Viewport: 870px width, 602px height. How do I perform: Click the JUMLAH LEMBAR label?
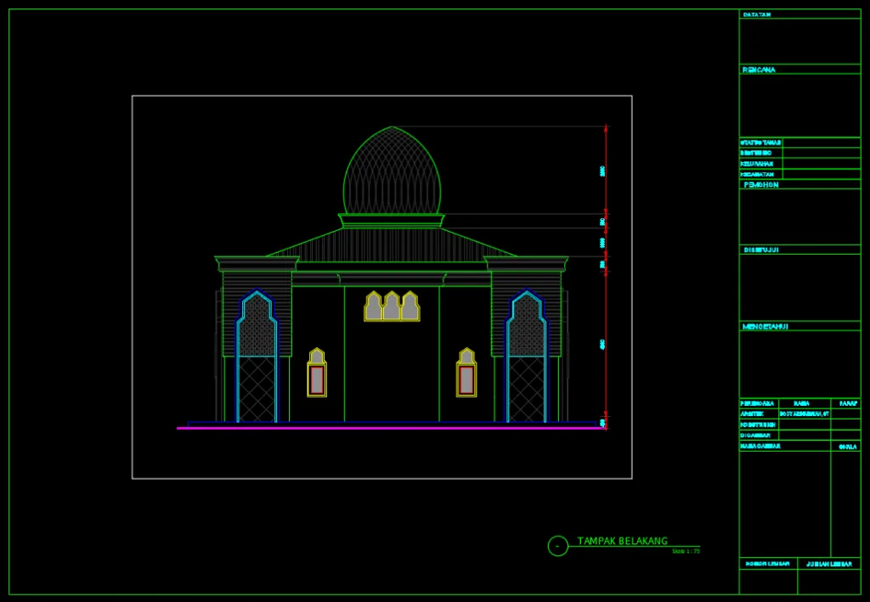tap(829, 565)
